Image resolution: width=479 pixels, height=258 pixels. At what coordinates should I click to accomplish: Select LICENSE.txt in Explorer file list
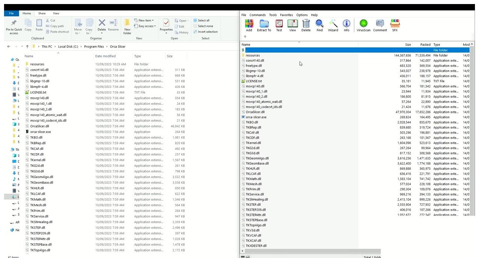[38, 92]
